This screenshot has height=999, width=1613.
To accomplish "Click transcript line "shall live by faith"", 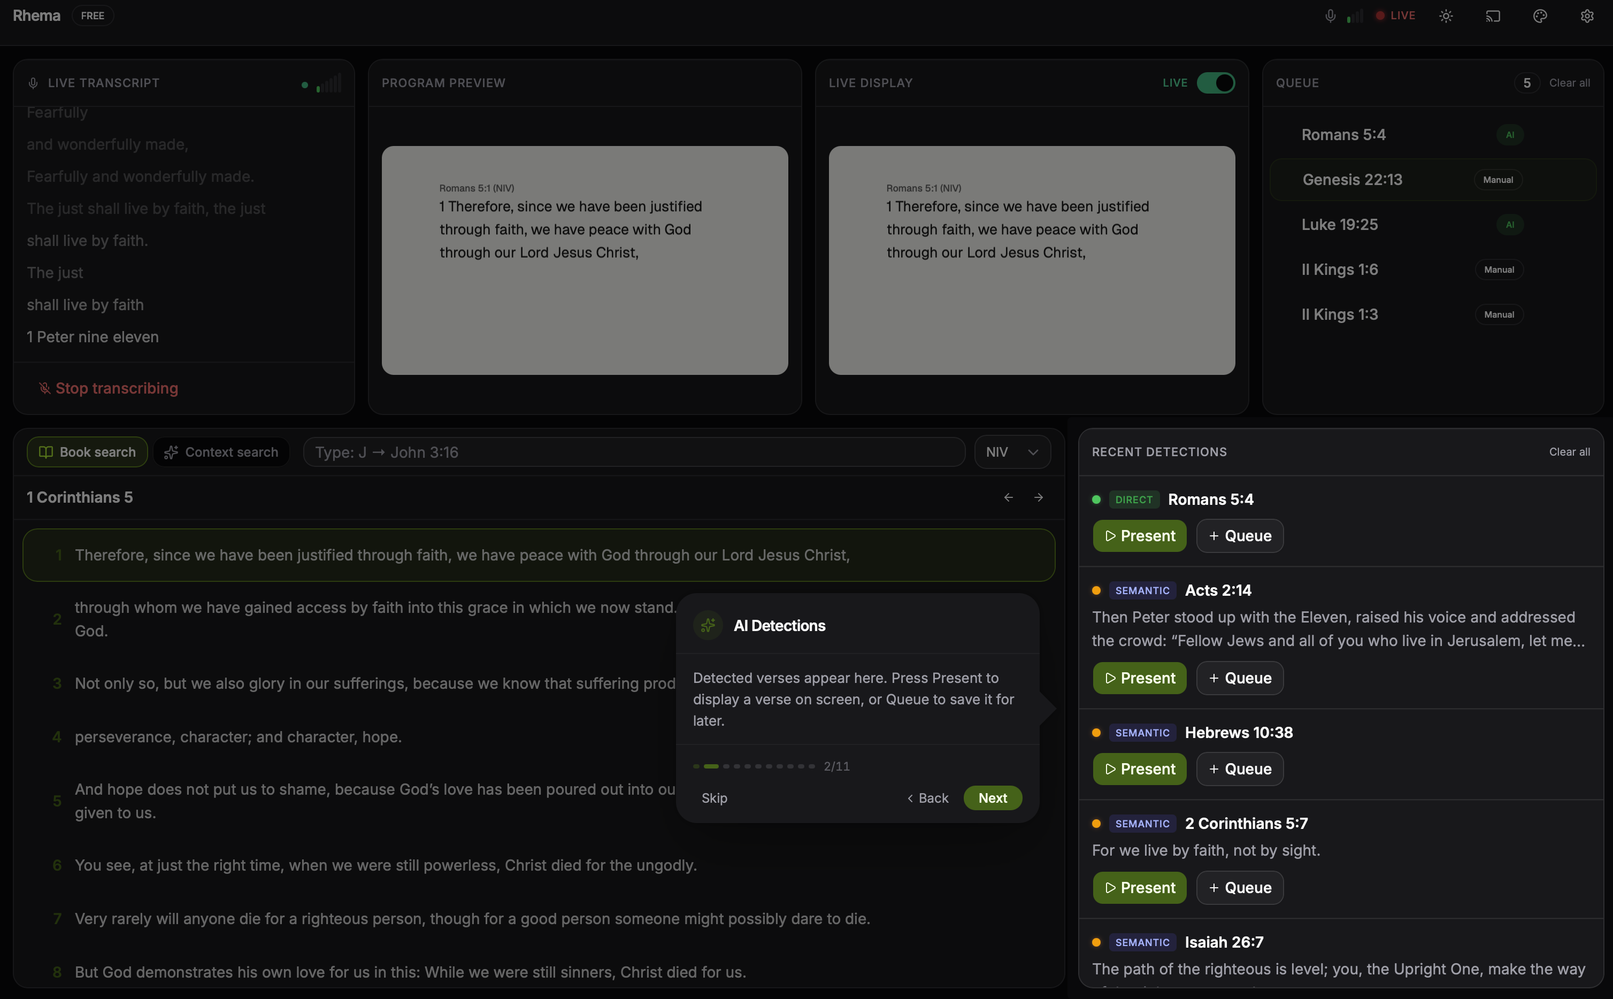I will [x=85, y=305].
